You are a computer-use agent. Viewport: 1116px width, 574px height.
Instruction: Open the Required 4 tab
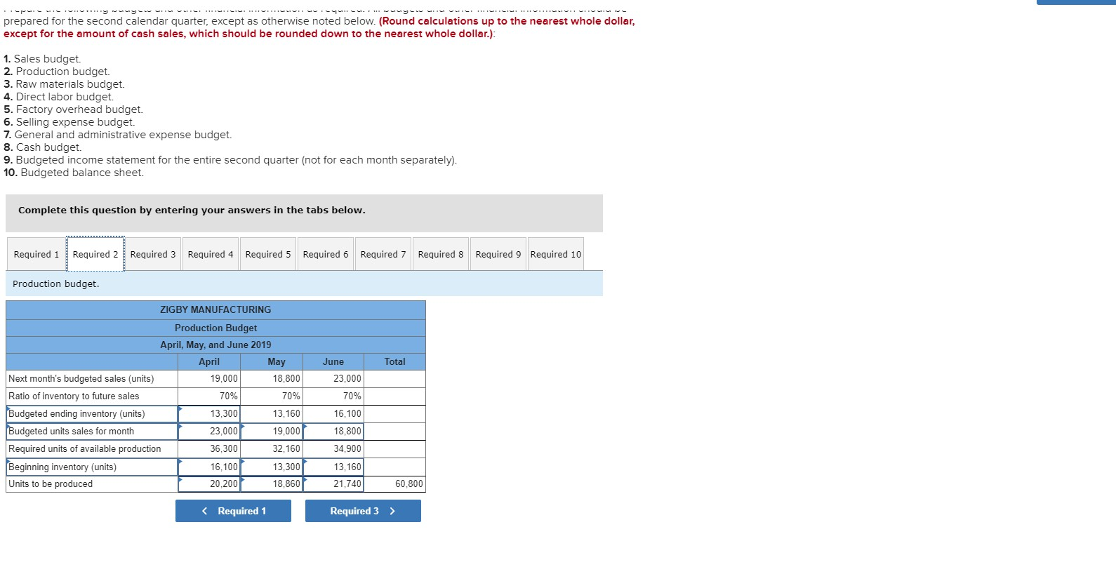pos(211,254)
